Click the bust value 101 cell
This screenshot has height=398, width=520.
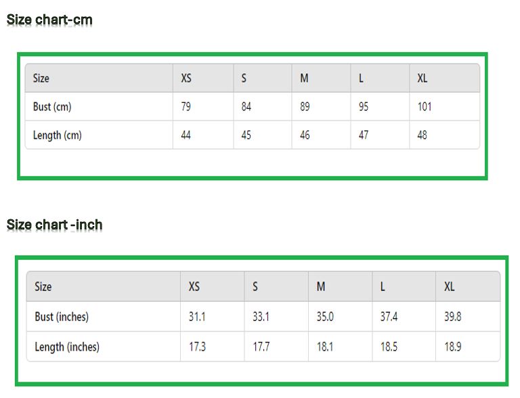point(425,107)
